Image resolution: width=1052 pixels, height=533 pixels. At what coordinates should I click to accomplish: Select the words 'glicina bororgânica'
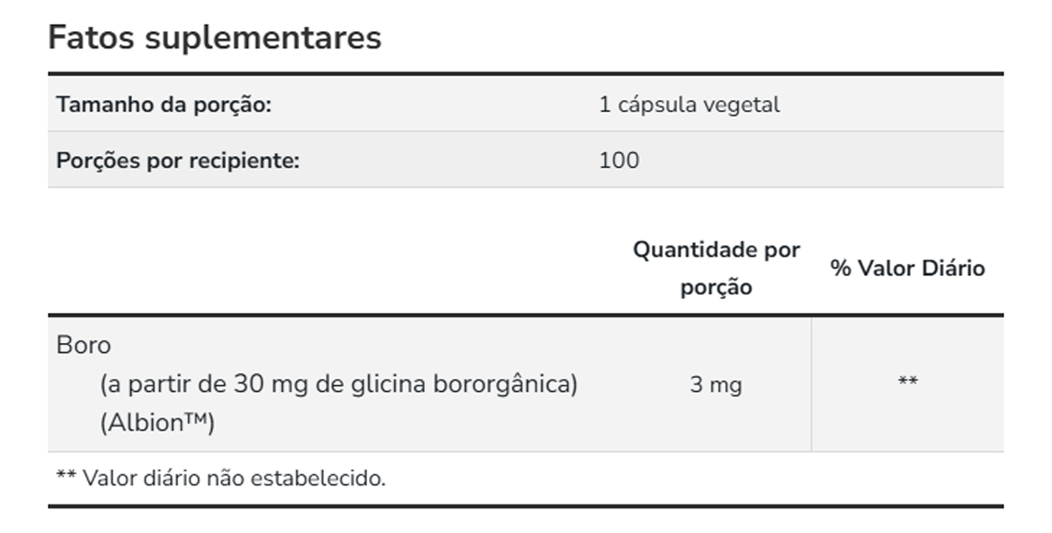point(462,383)
